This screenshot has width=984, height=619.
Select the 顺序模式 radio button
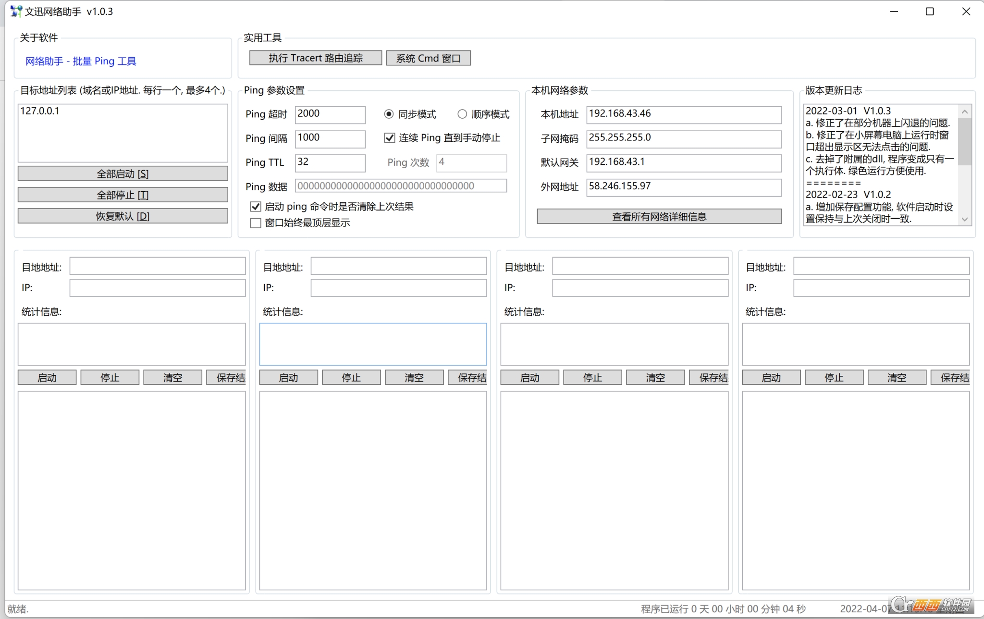(462, 114)
